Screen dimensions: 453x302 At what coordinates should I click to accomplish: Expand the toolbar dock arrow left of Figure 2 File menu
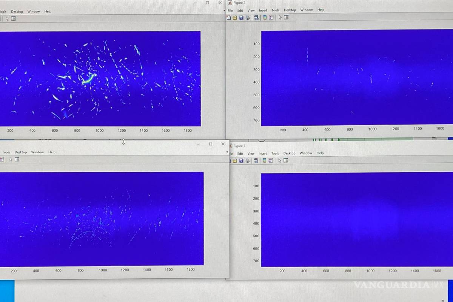tap(225, 11)
